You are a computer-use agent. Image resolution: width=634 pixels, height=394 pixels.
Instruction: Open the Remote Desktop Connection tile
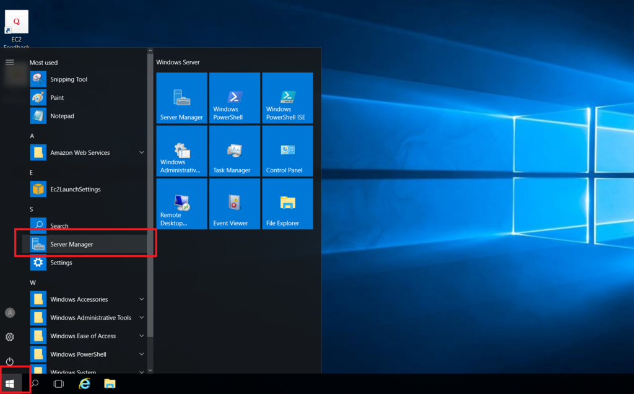tap(181, 204)
